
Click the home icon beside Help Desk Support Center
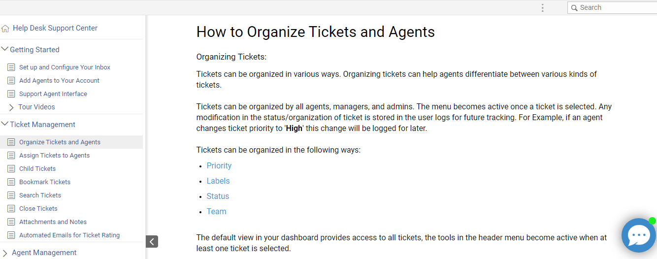pos(5,29)
